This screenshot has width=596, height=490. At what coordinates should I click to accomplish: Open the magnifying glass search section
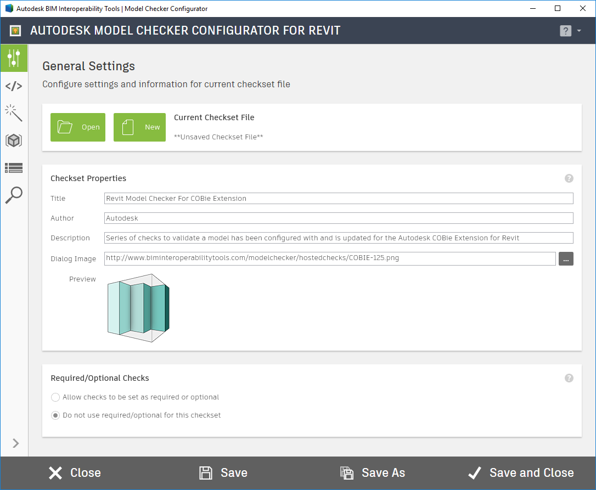14,195
